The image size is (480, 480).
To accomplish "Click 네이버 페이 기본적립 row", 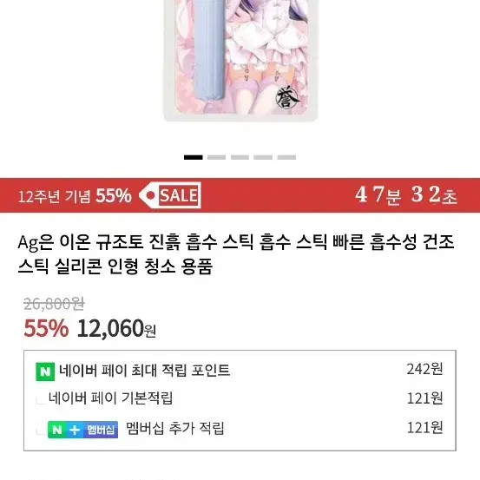I will [240, 398].
